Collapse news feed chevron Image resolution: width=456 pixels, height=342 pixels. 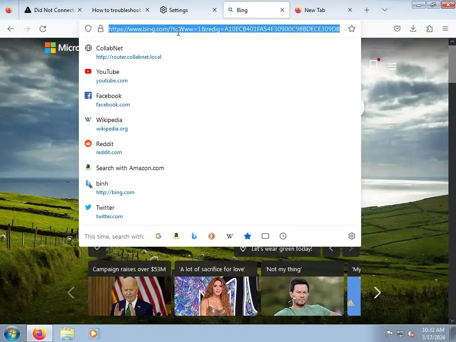[97, 249]
